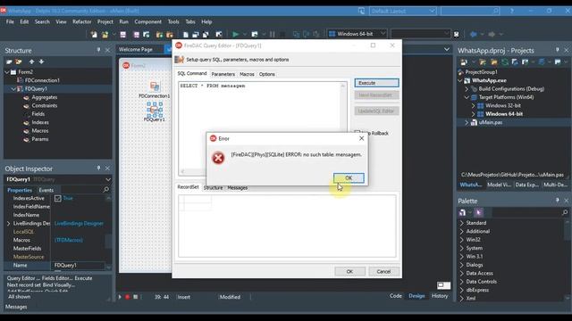Screen dimensions: 572x321
Task: Select Constraints under FDQuery1
Action: [44, 105]
